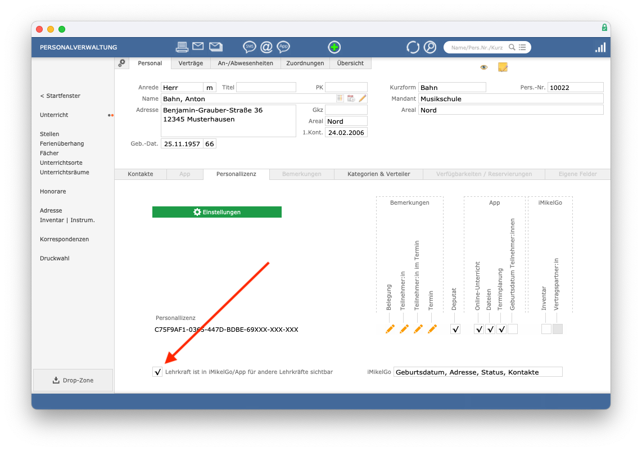Open Honorare in the sidebar
The width and height of the screenshot is (642, 451).
[x=53, y=191]
